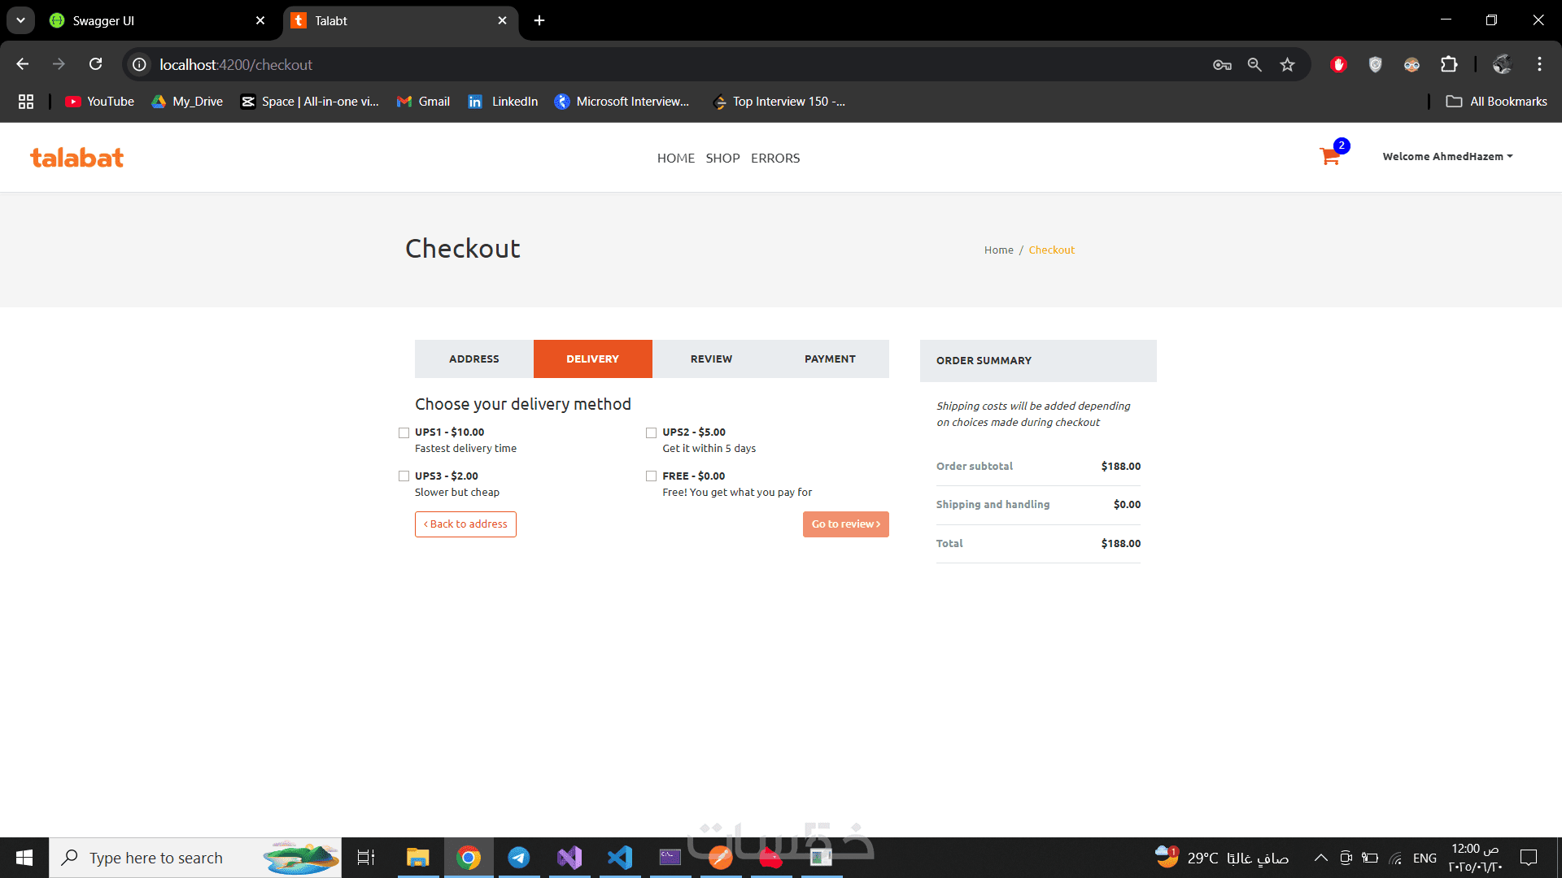
Task: Click the talabat logo
Action: pos(77,158)
